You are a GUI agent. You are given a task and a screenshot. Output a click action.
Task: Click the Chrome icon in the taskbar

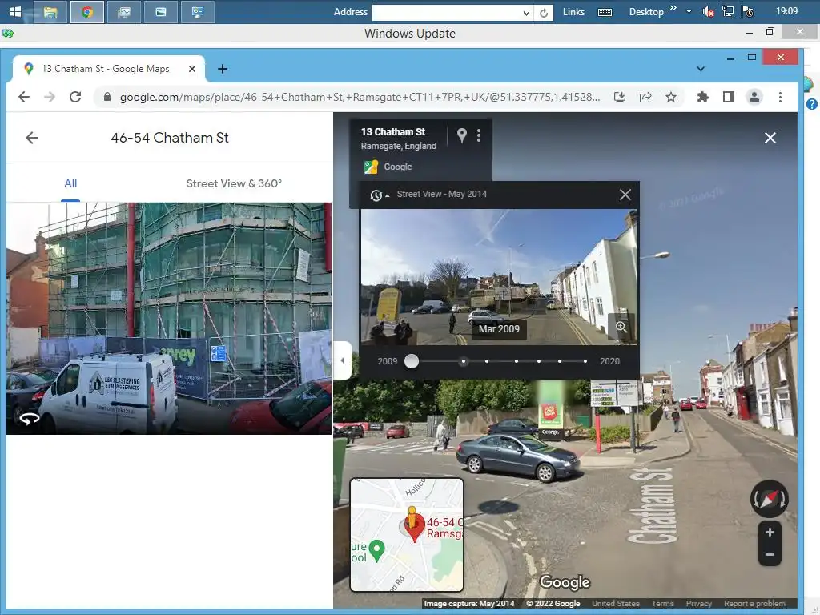[x=87, y=11]
